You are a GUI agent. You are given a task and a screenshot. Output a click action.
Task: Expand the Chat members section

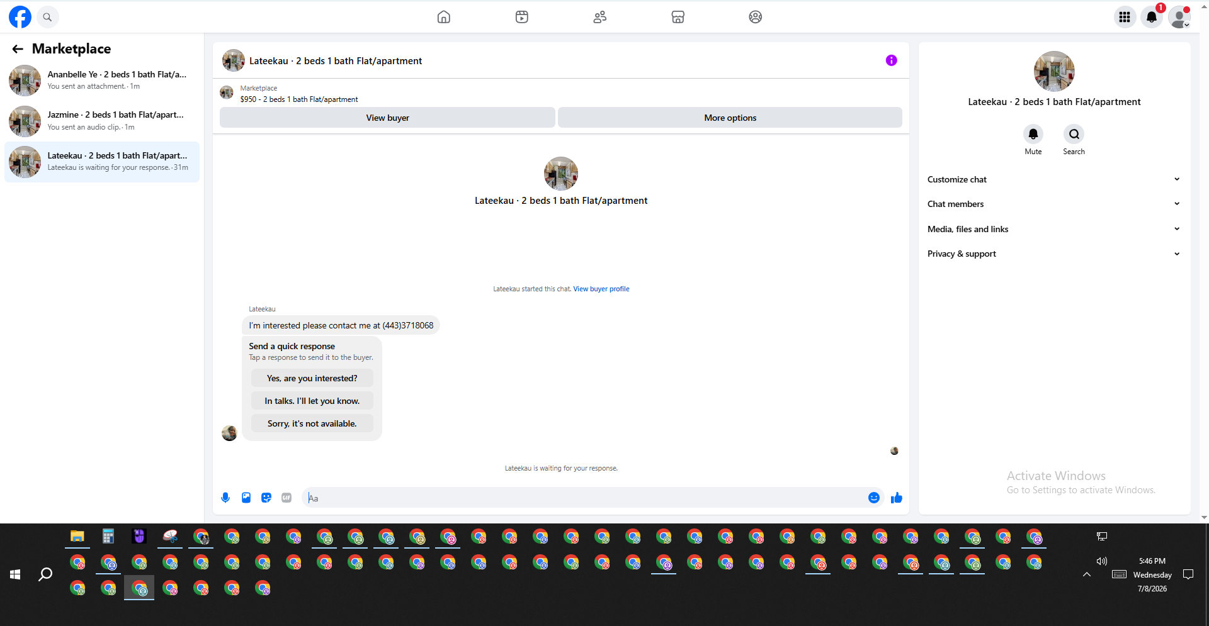(x=1054, y=204)
